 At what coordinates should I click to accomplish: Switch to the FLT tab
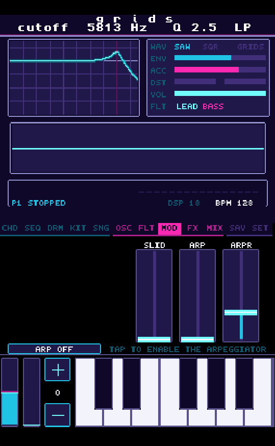coord(146,228)
